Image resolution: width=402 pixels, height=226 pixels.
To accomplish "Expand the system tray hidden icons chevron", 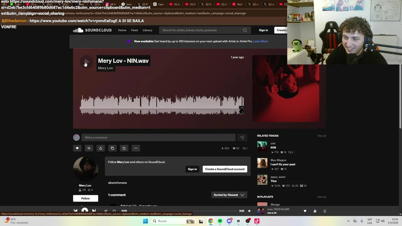I will tap(348, 221).
